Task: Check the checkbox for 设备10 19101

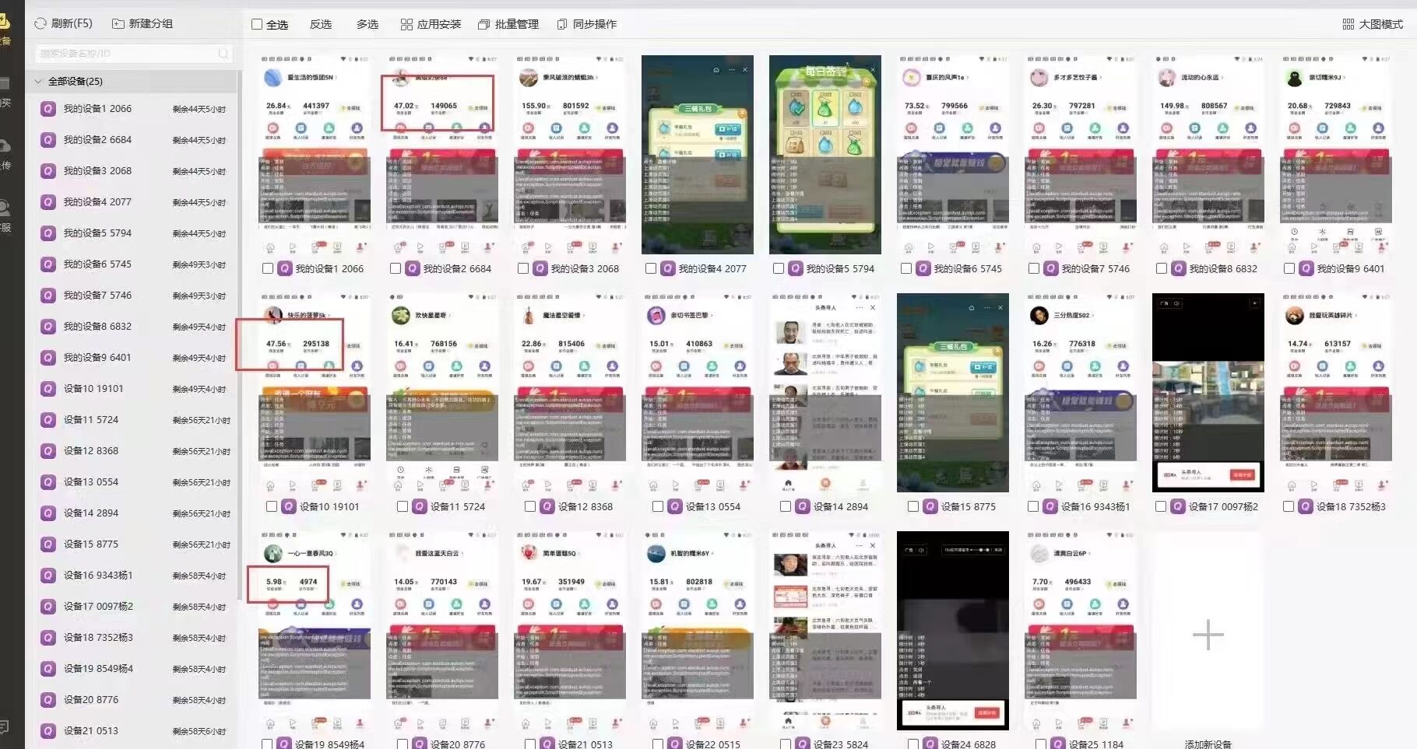Action: 272,506
